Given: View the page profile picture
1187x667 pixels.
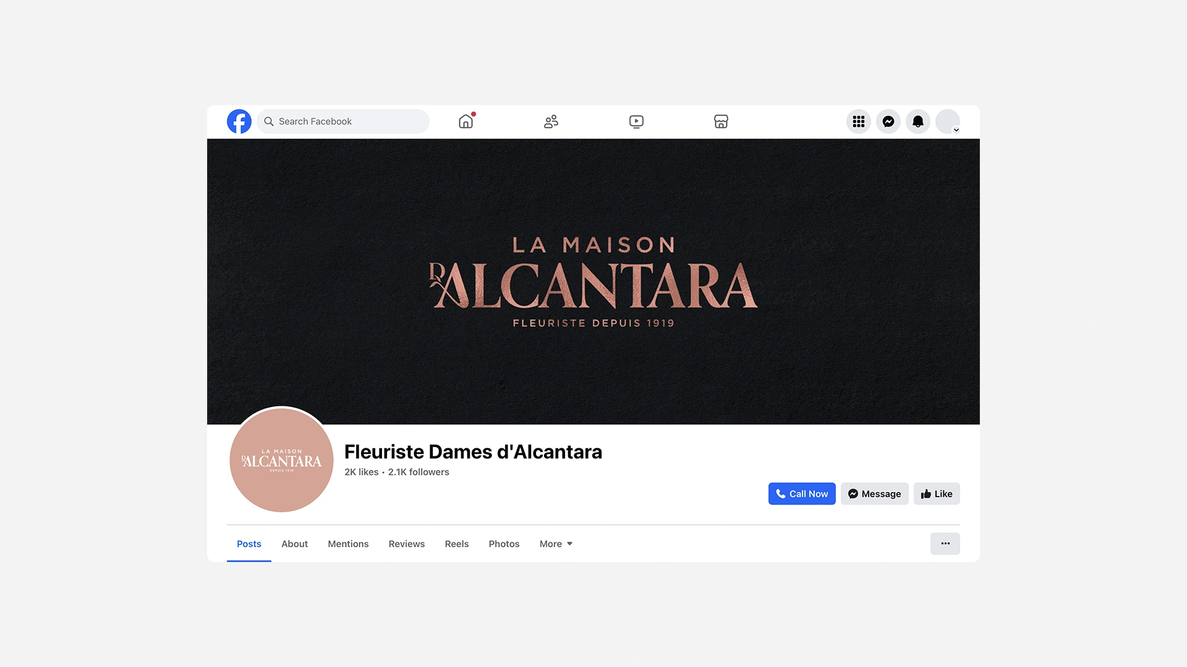Looking at the screenshot, I should pyautogui.click(x=281, y=460).
